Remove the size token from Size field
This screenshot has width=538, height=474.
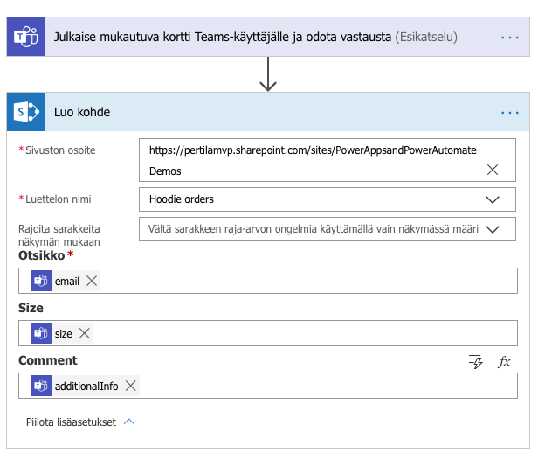click(85, 333)
